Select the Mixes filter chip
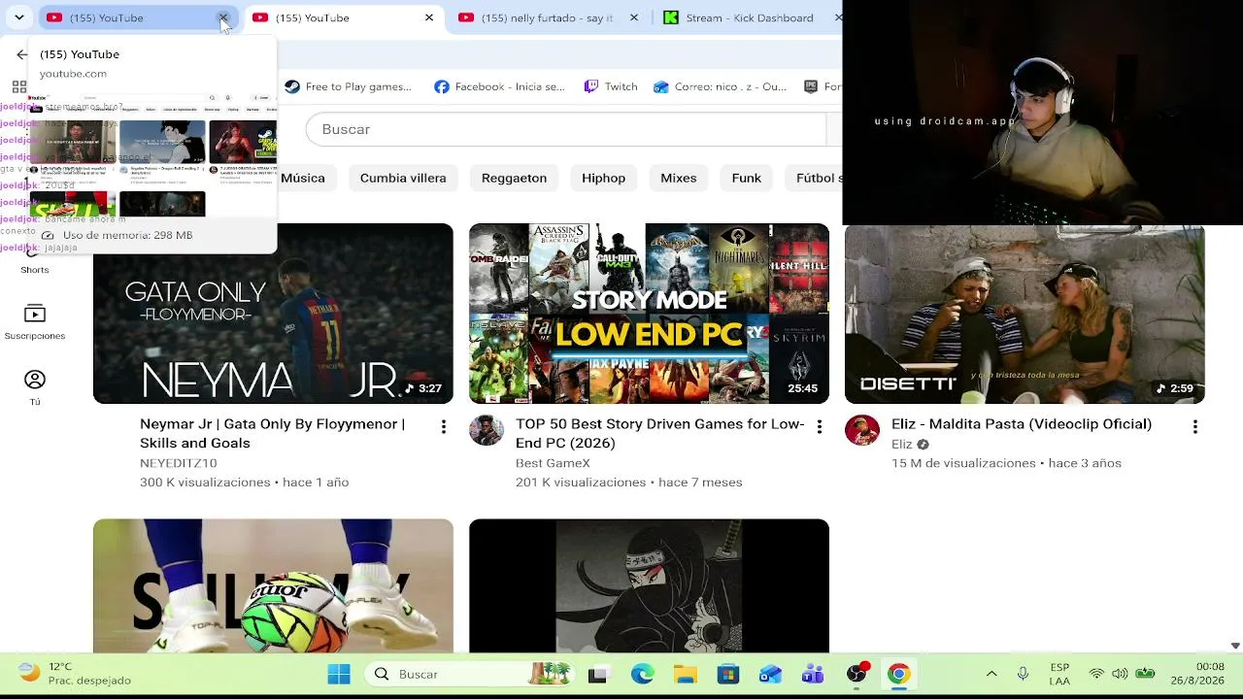This screenshot has width=1243, height=699. click(x=678, y=178)
